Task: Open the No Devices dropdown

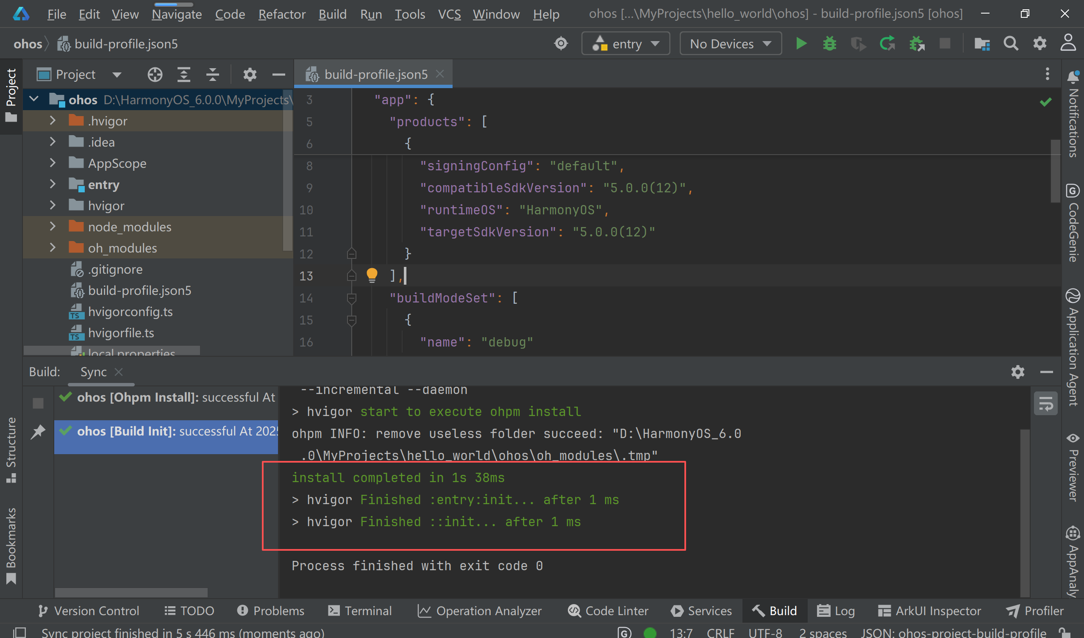Action: (x=730, y=43)
